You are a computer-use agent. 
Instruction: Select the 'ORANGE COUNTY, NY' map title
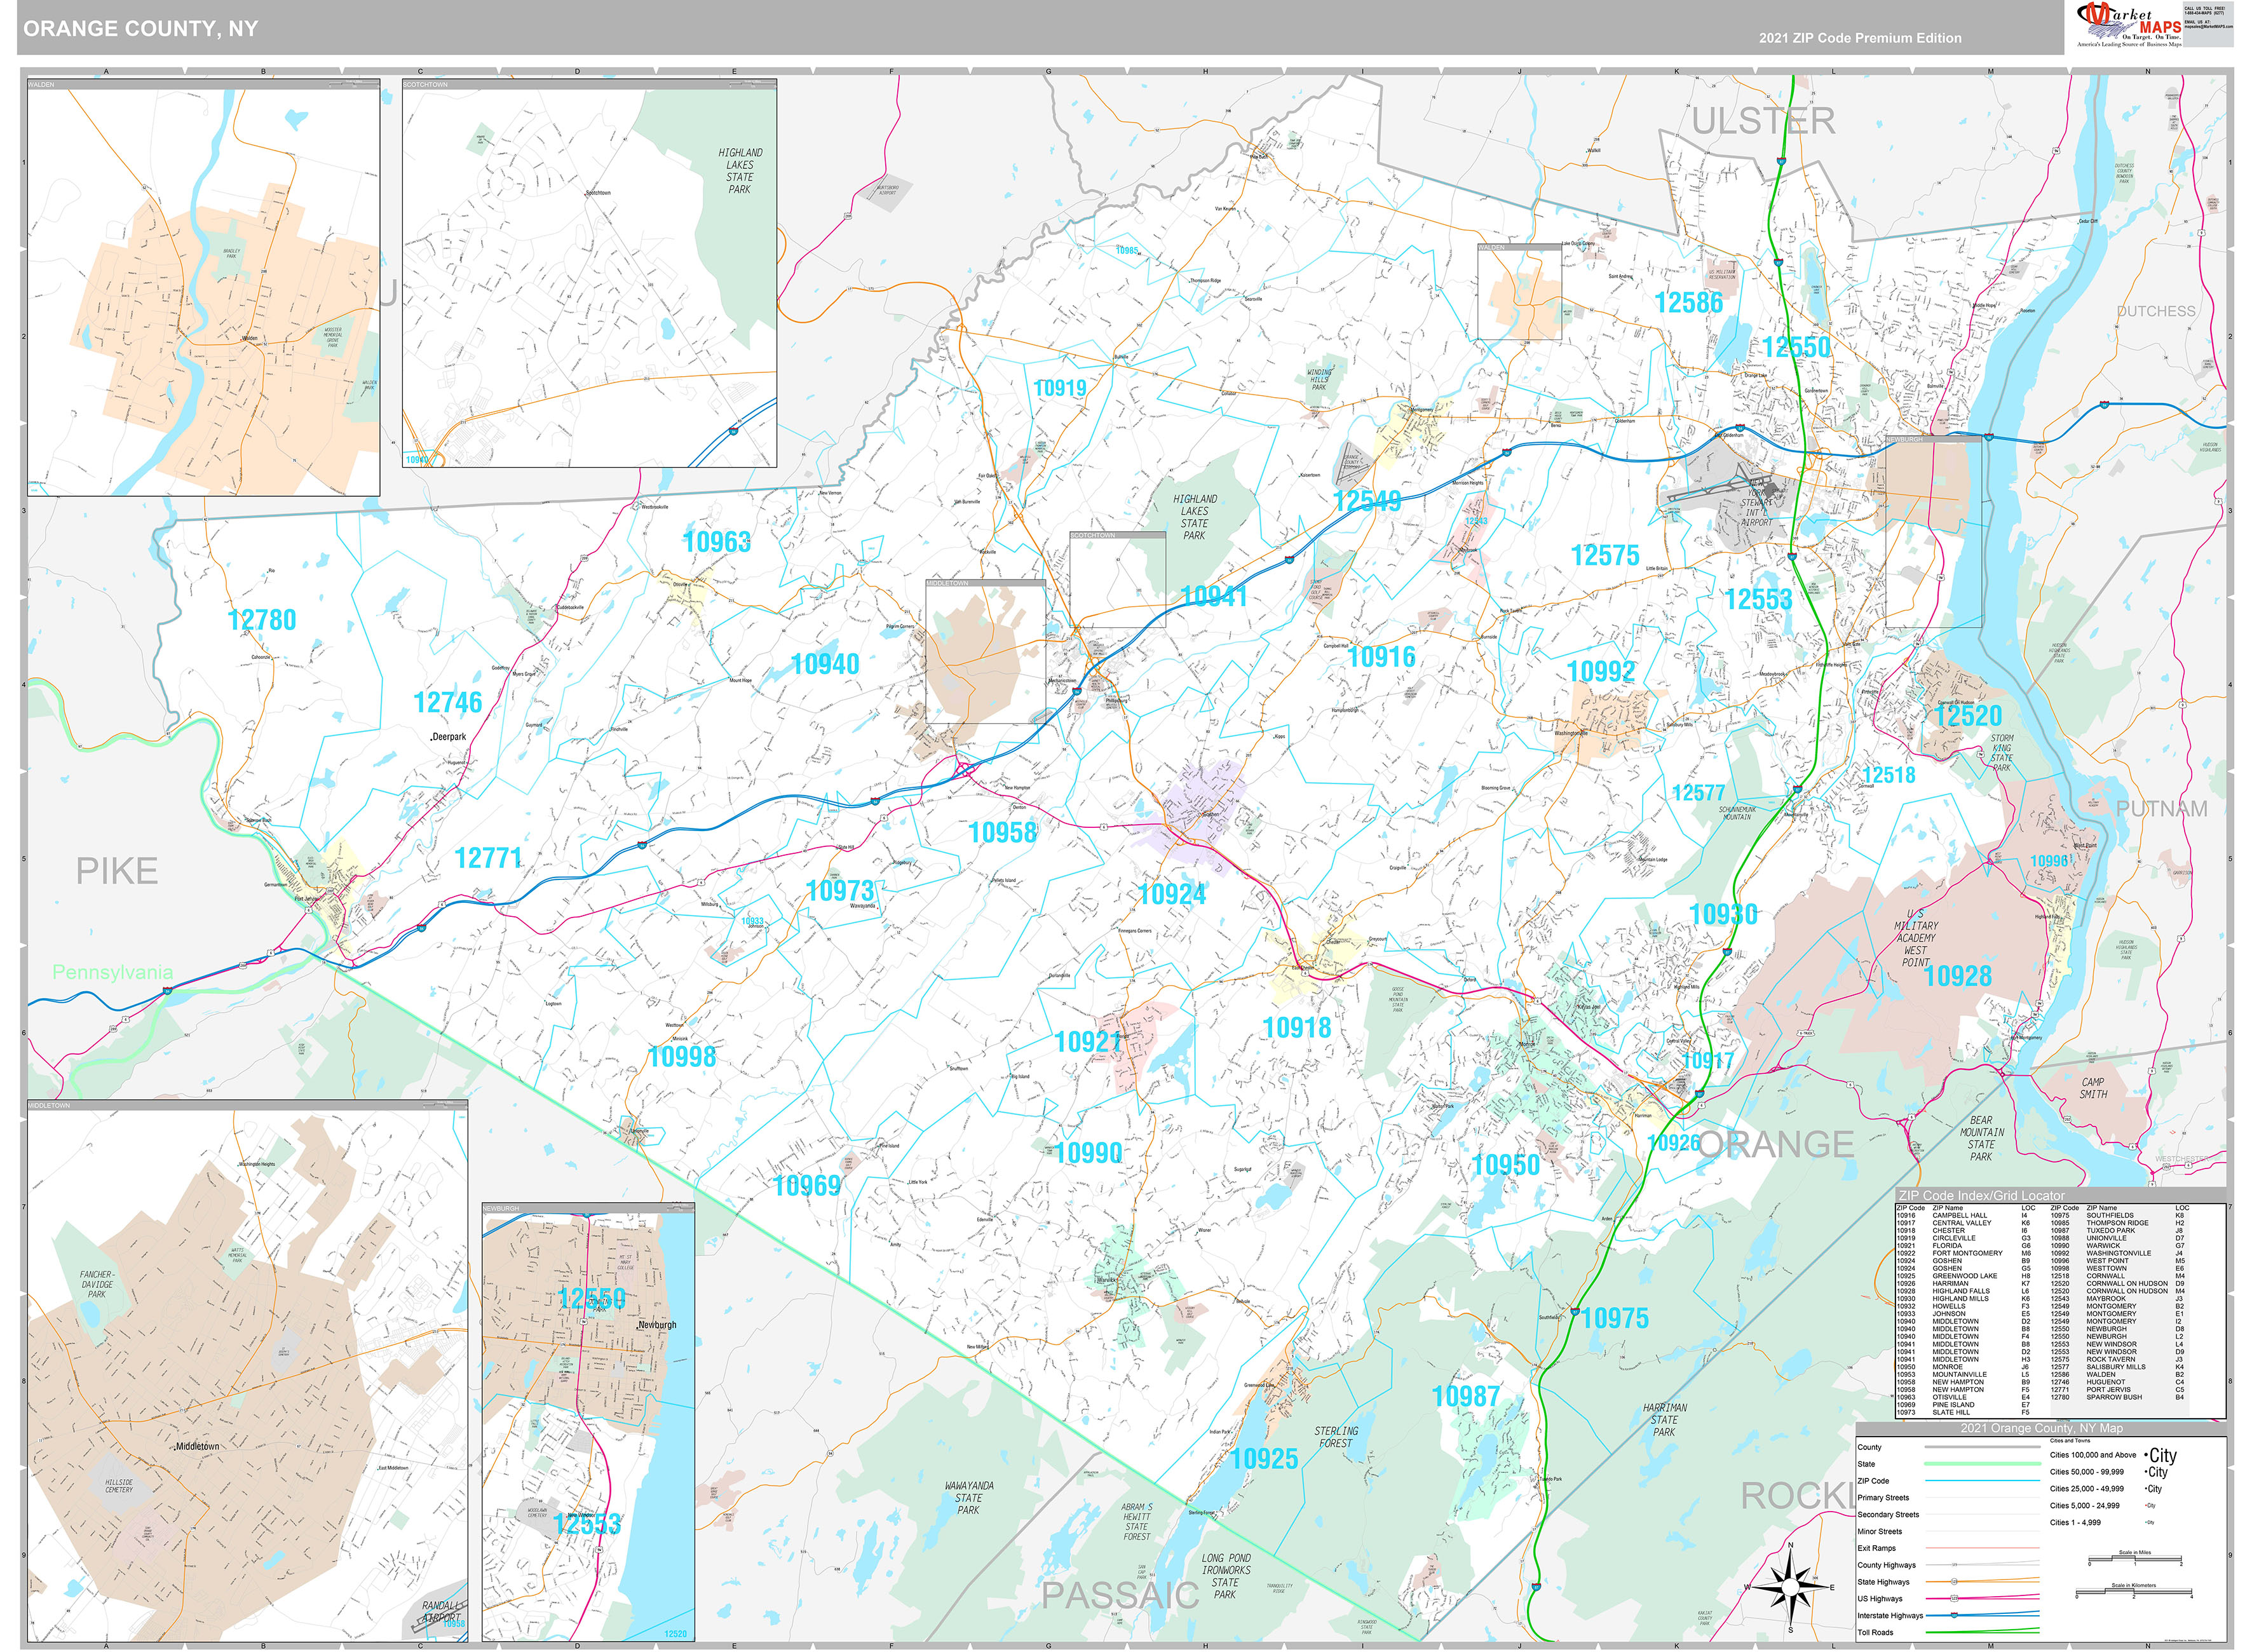point(141,29)
